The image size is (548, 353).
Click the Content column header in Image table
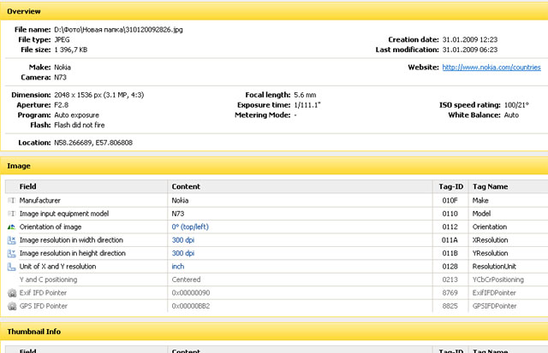click(x=186, y=185)
